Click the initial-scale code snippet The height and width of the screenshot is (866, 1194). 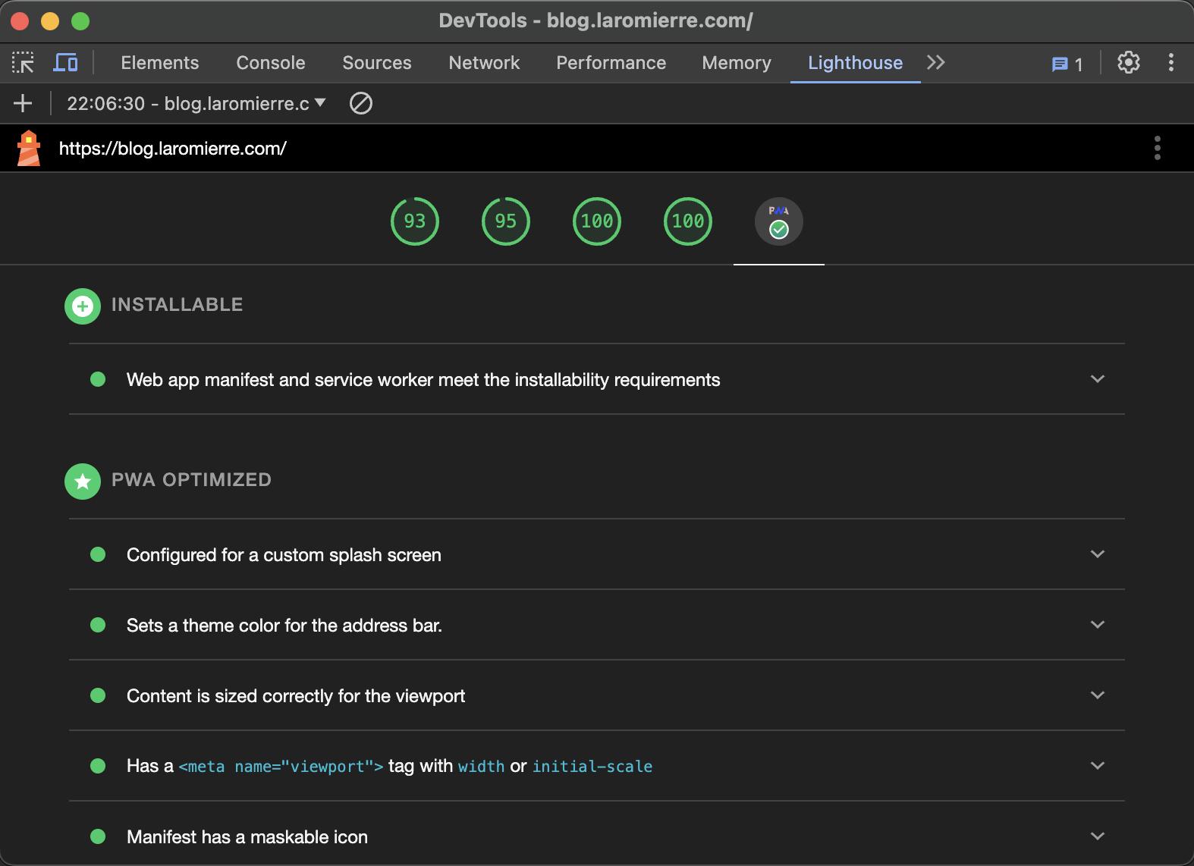point(592,767)
